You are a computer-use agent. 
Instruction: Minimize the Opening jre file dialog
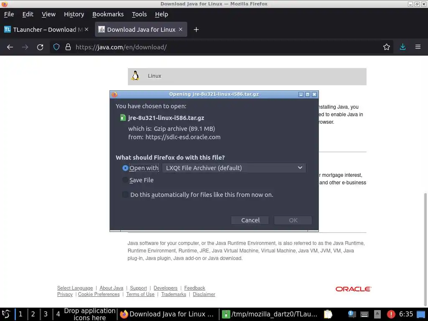[301, 94]
